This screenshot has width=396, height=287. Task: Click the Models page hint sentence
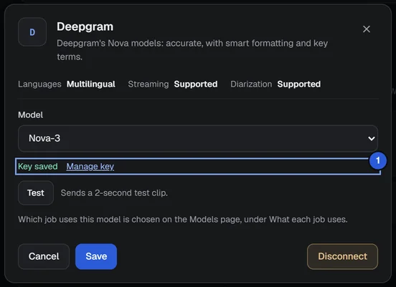183,220
